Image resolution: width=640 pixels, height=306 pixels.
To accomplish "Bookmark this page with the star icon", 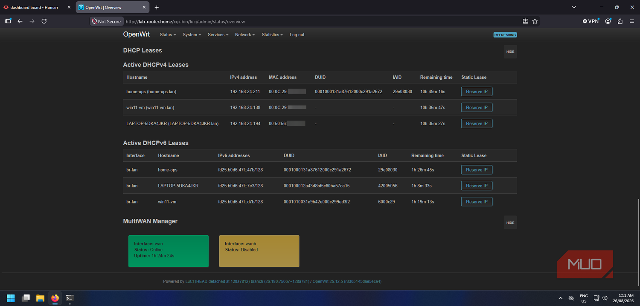I will [535, 21].
